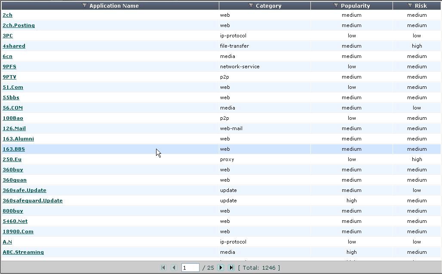The width and height of the screenshot is (442, 274).
Task: Open the 100Bao application link
Action: pos(13,118)
